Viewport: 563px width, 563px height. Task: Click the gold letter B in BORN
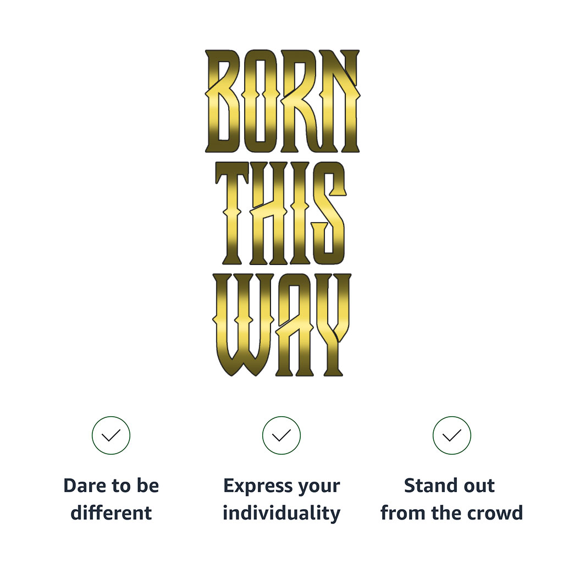click(223, 102)
